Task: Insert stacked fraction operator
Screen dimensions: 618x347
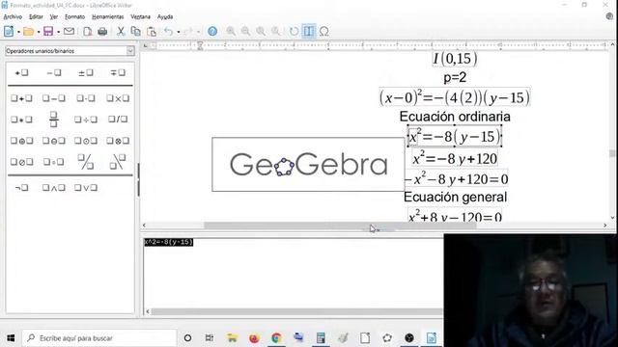Action: (x=54, y=120)
